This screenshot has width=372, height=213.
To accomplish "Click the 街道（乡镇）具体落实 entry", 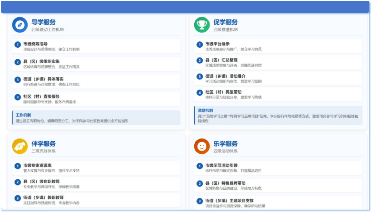I will pos(96,82).
